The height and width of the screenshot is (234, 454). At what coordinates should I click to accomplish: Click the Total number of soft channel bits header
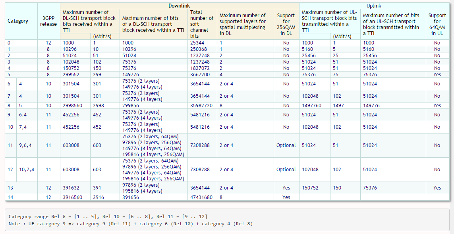coord(203,24)
